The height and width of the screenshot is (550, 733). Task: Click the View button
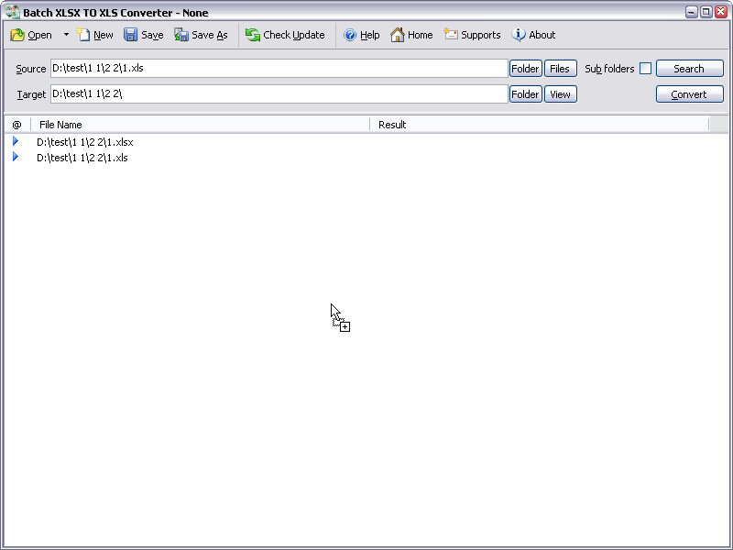[x=560, y=94]
